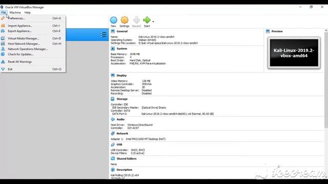Click the Kali-Linux preview thumbnail

click(294, 53)
